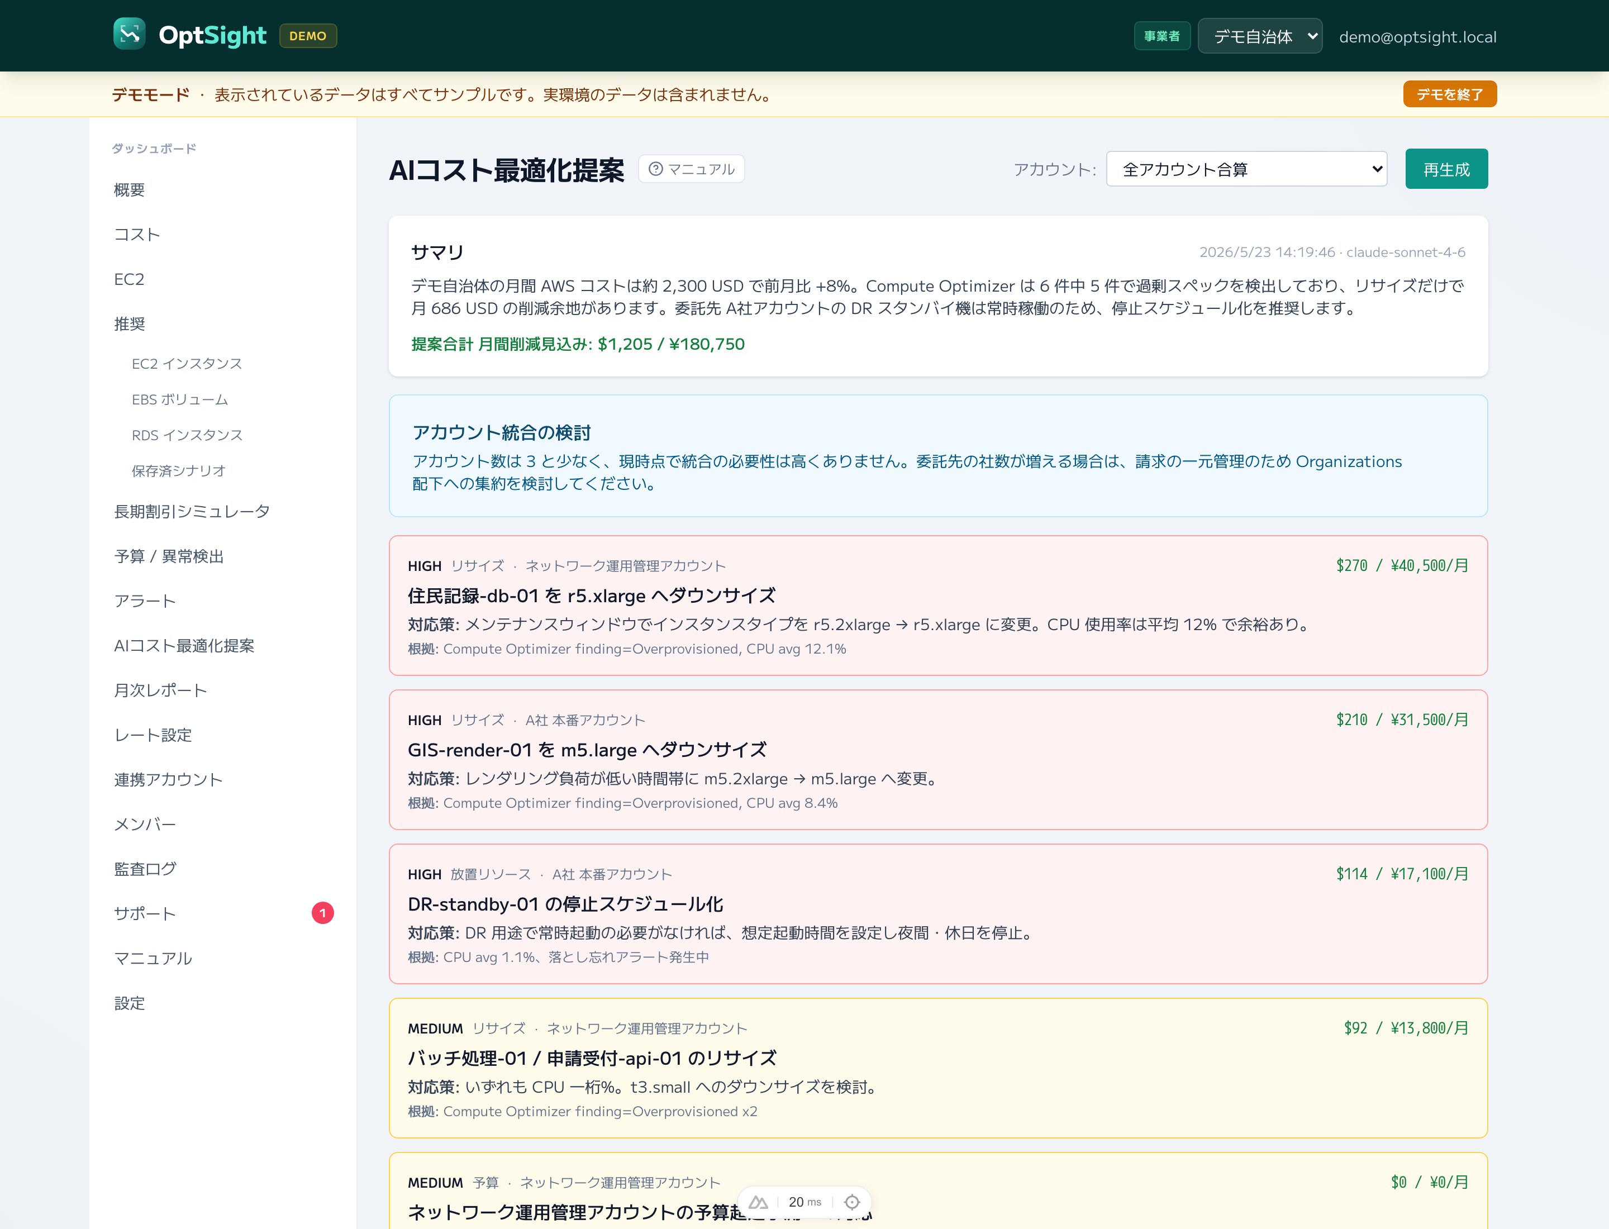Screen dimensions: 1609x1229
Task: Click the 提案合計 月間削減見込み total line
Action: point(577,344)
